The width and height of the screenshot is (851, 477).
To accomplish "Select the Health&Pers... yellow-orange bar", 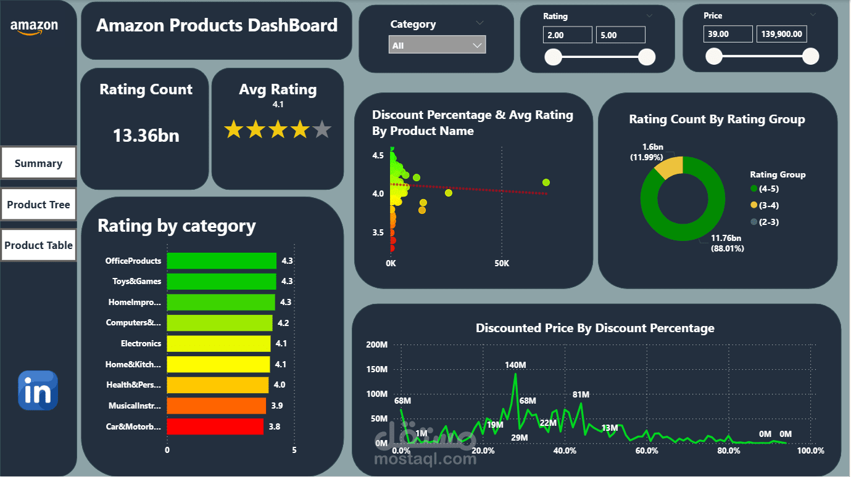I will click(x=218, y=385).
